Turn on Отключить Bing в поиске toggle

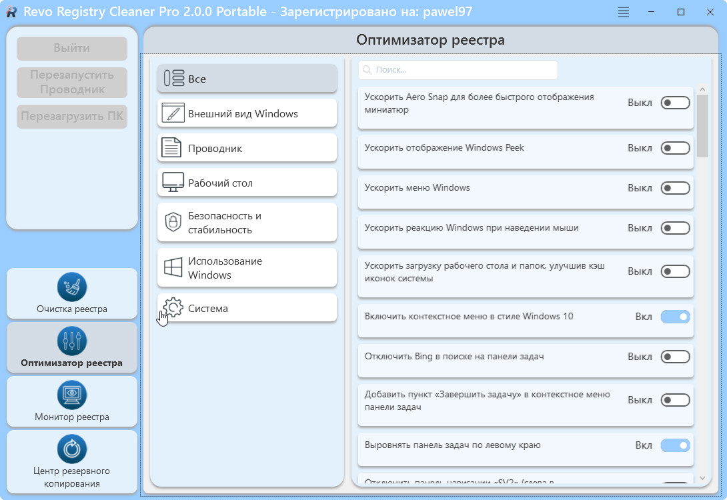675,357
